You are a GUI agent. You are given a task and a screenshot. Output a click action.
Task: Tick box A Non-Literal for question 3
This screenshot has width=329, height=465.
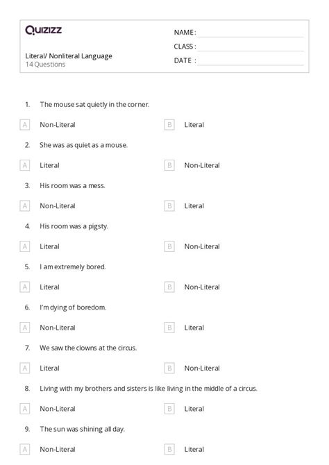24,206
